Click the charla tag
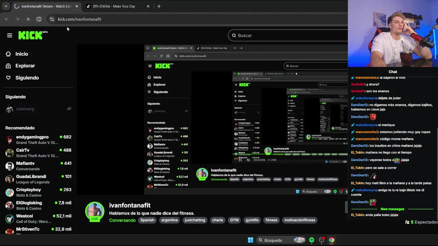Viewport: 438px width, 246px height. (x=217, y=220)
